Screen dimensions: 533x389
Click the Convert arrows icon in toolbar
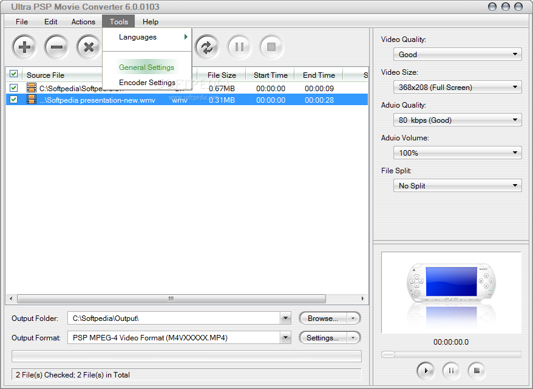point(207,47)
